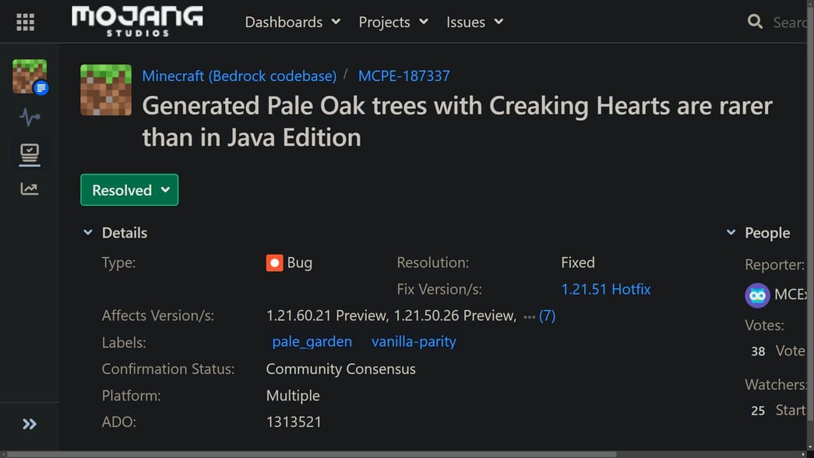The height and width of the screenshot is (458, 814).
Task: Click the Bug issue type icon
Action: pyautogui.click(x=274, y=263)
